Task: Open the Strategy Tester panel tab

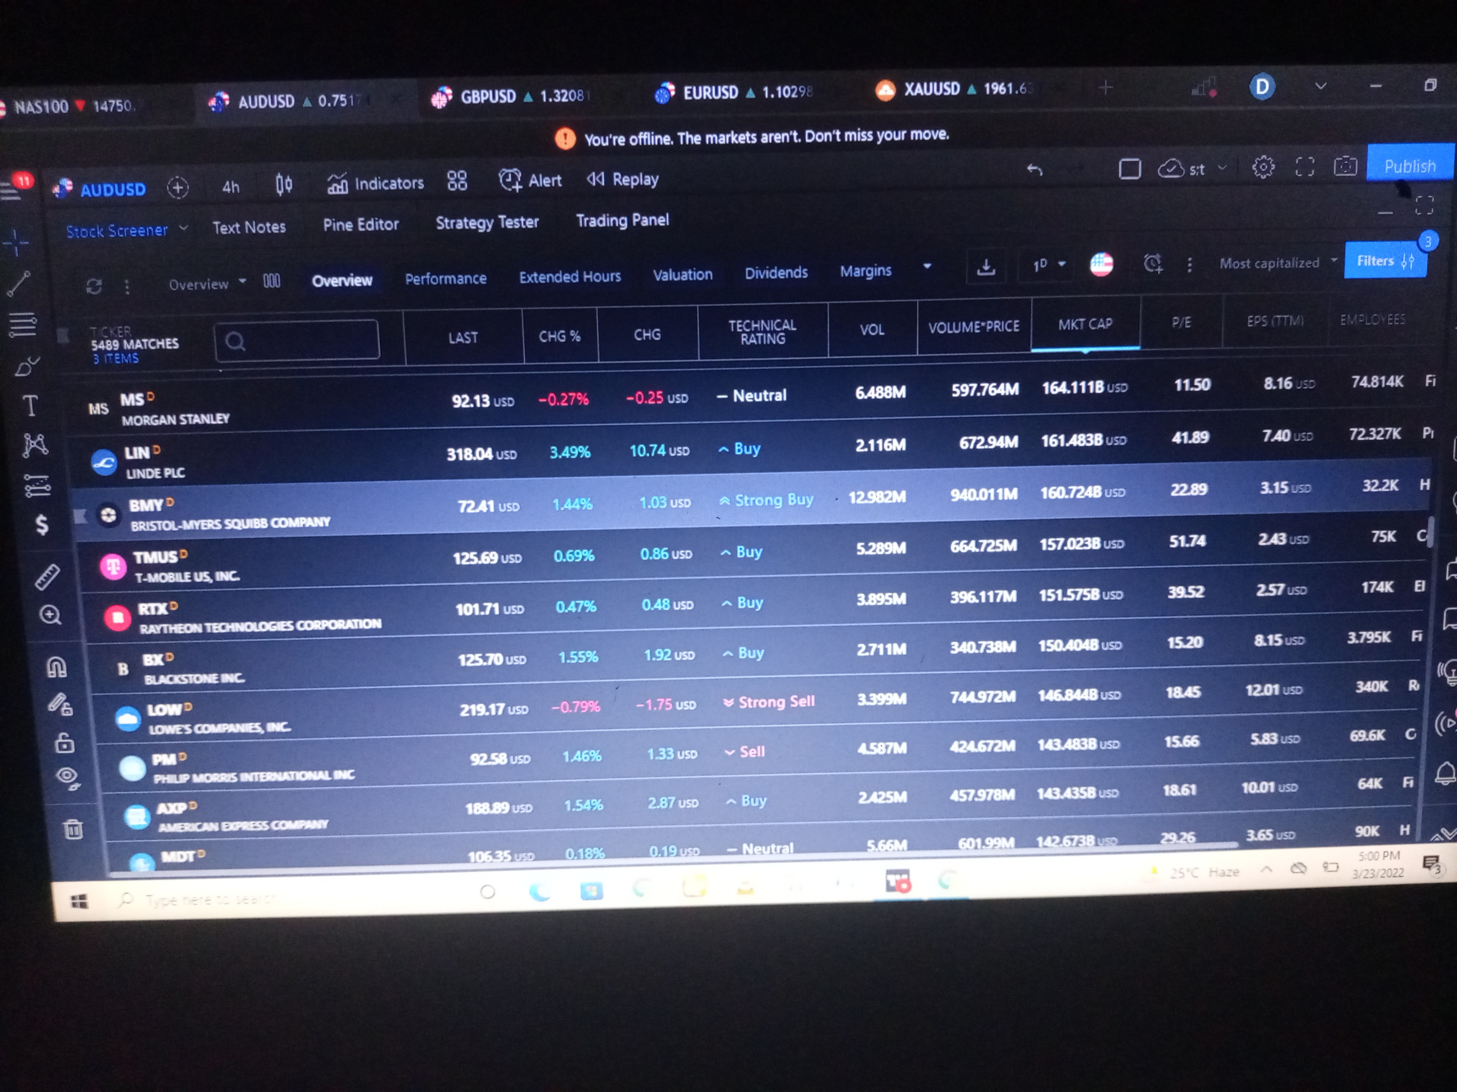Action: (487, 222)
